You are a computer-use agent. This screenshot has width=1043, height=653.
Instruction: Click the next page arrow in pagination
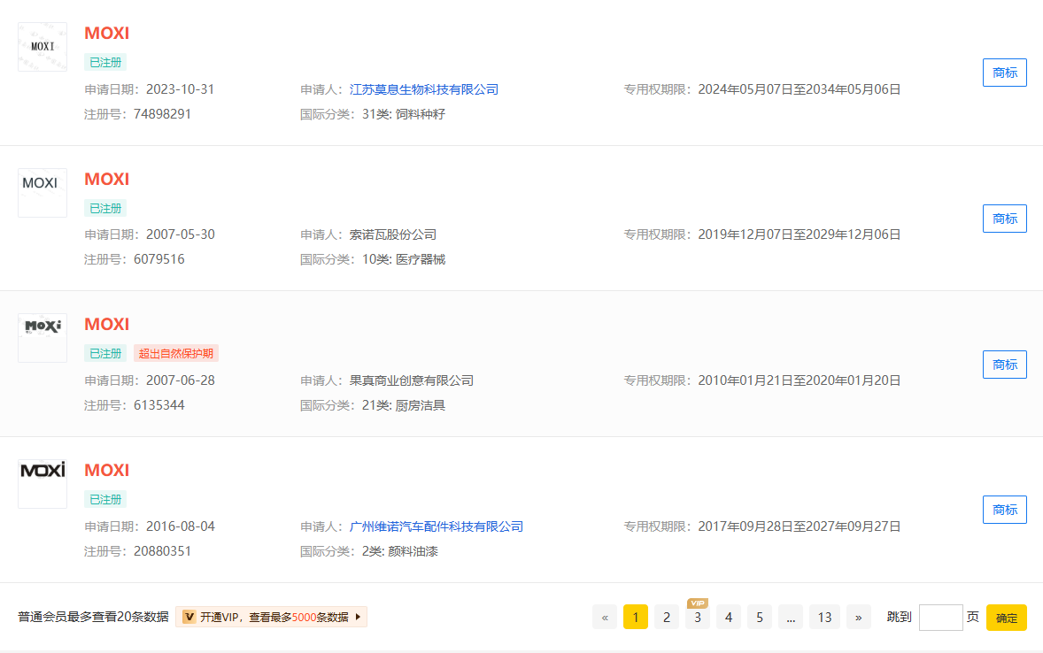click(x=858, y=618)
